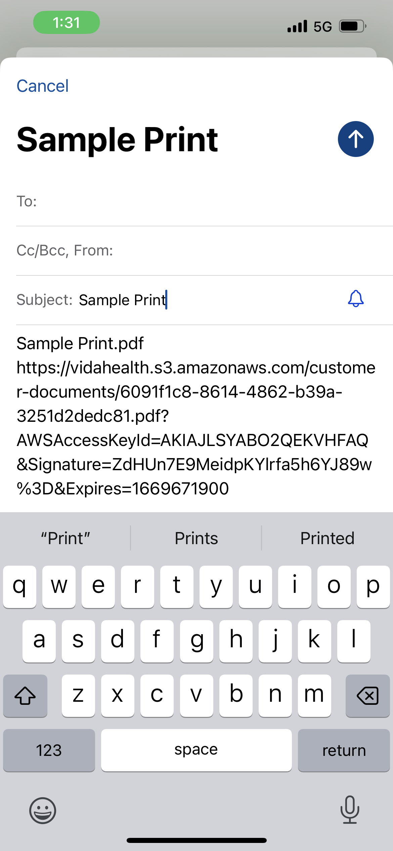Viewport: 393px width, 851px height.
Task: Tap the emoji keyboard icon
Action: coord(43,810)
